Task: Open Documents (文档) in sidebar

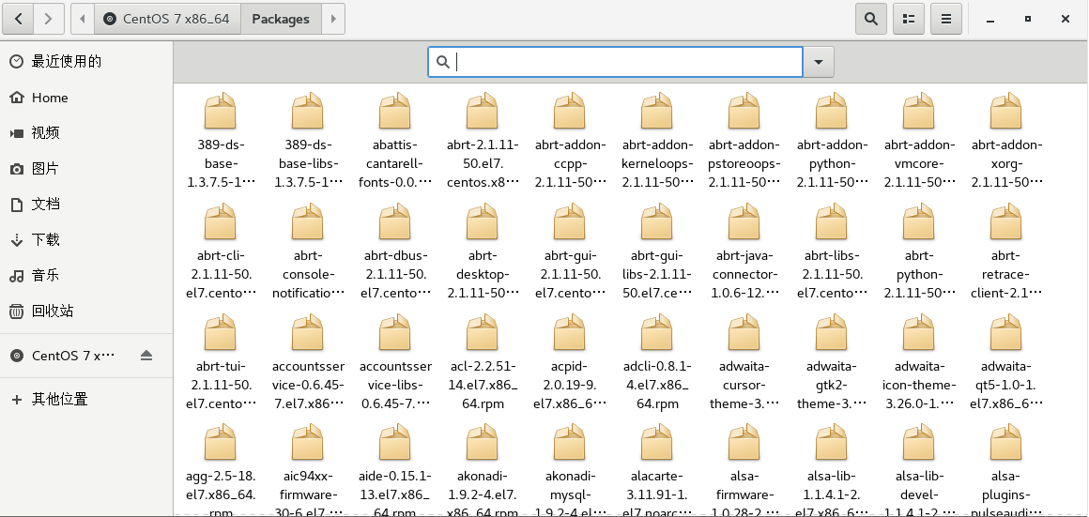Action: [x=86, y=204]
